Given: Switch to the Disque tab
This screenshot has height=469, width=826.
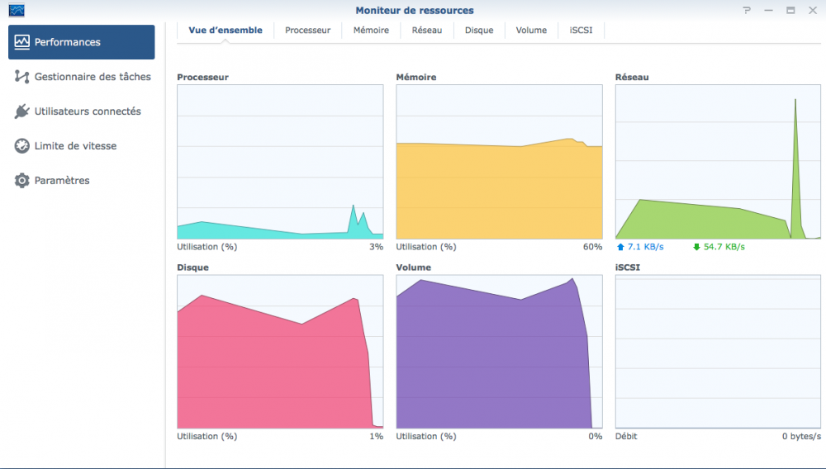Looking at the screenshot, I should coord(479,30).
